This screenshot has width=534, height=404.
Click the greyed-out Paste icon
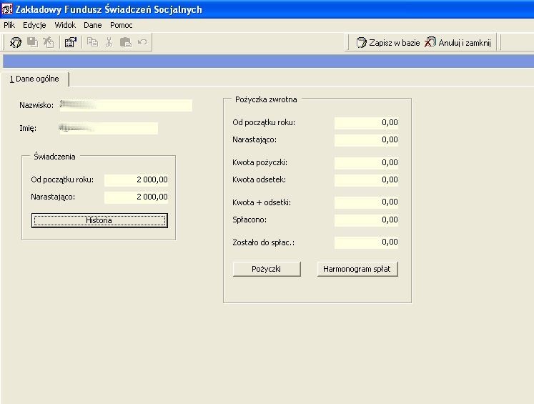125,42
